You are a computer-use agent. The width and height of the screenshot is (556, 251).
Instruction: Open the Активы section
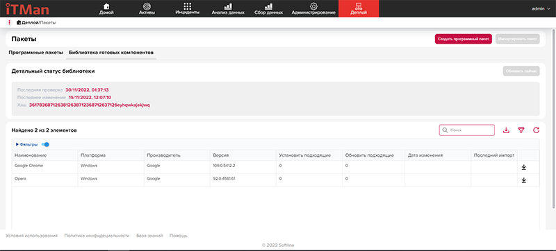tap(147, 9)
